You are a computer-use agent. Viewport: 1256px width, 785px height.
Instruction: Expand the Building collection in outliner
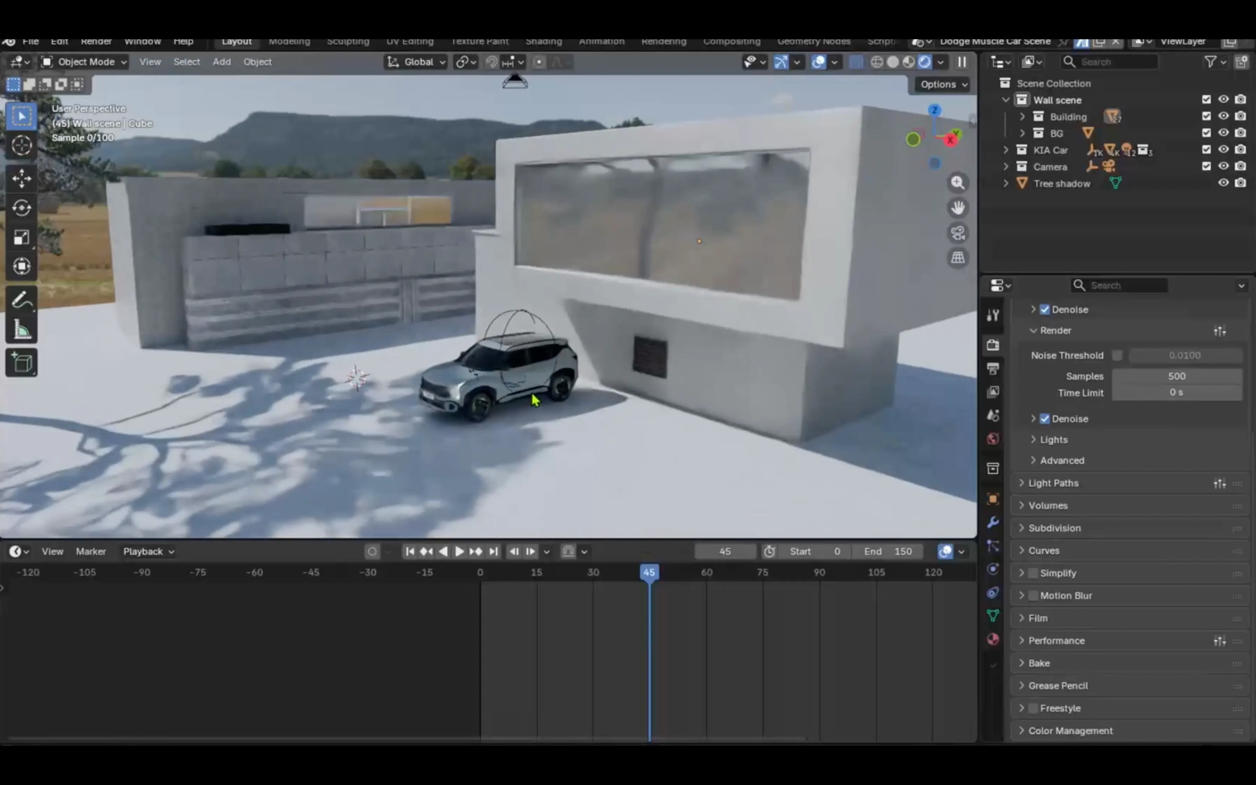(x=1022, y=116)
